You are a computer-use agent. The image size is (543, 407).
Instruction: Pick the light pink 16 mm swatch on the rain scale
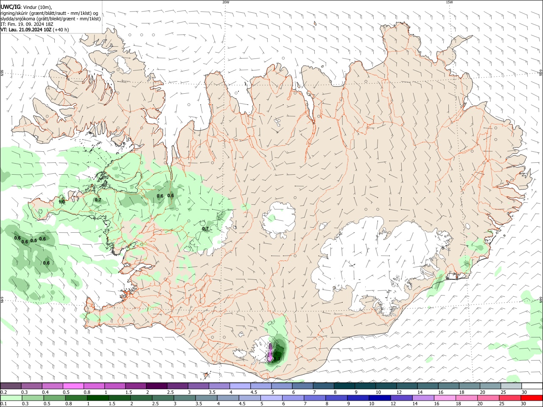pos(445,398)
